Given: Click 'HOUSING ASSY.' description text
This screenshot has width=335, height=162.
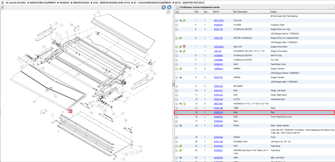Looking at the screenshot, I should [240, 142].
